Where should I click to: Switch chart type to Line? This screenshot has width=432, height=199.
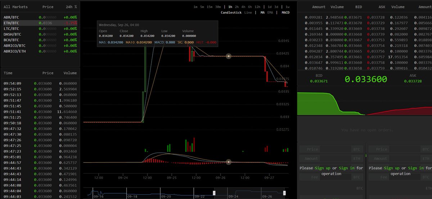[x=248, y=13]
